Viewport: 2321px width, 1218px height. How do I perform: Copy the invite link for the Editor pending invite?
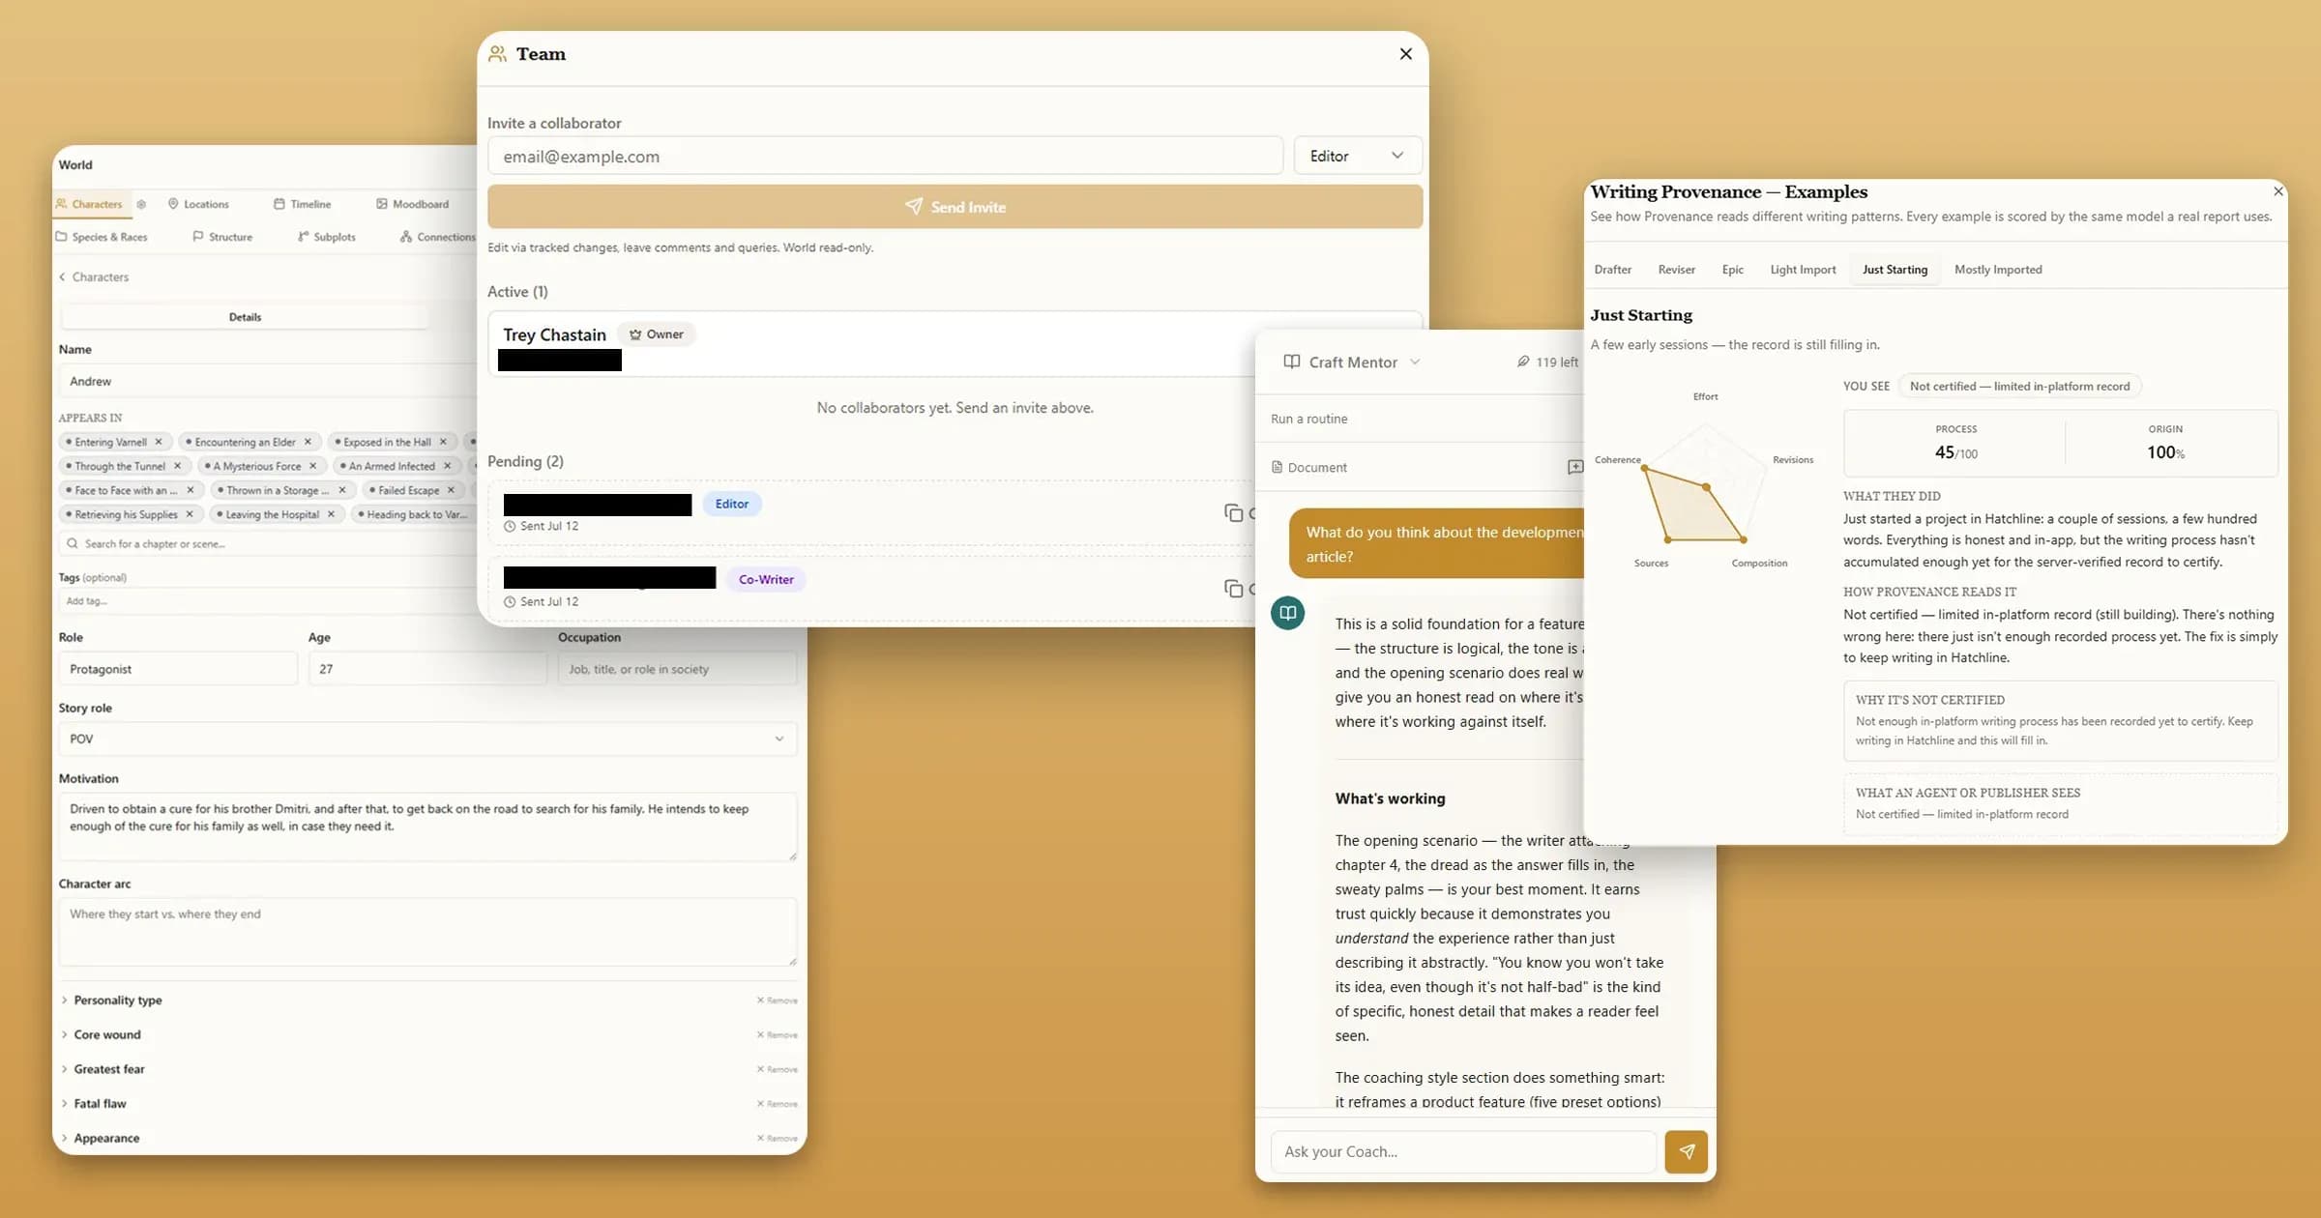point(1233,512)
